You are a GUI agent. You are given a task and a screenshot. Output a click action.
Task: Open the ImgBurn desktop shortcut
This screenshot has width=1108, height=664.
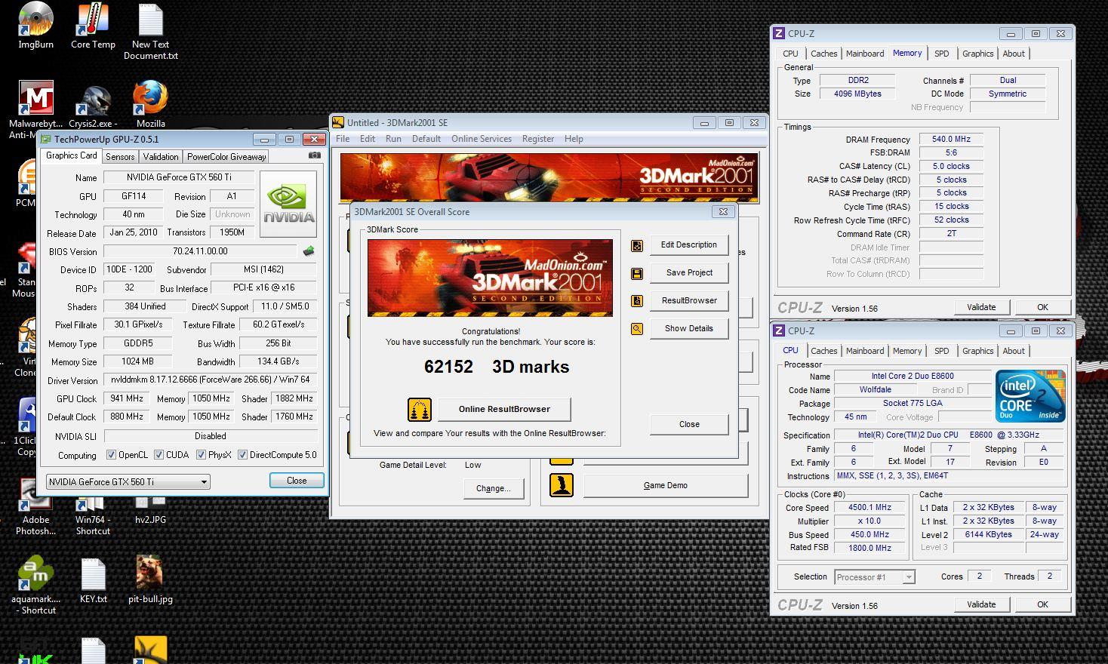point(35,26)
